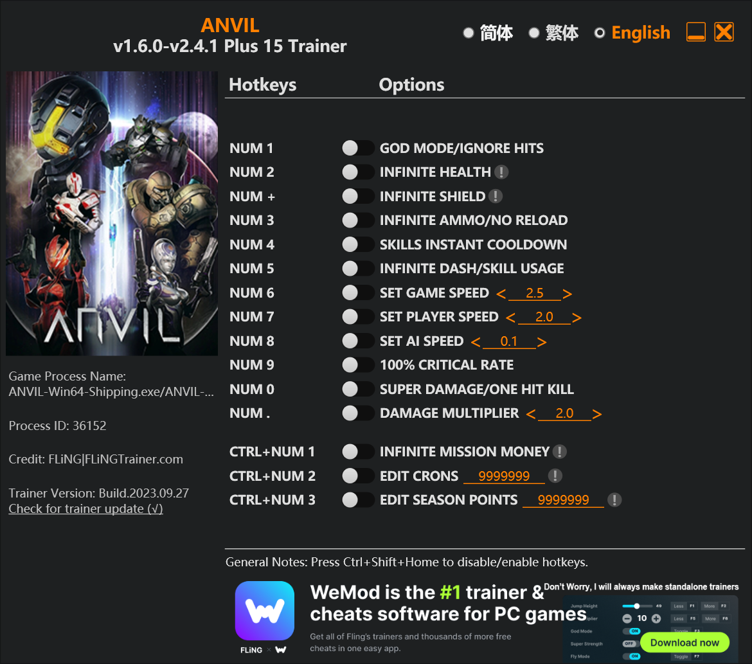Click the Infinite Shield warning icon
752x664 pixels.
(496, 196)
